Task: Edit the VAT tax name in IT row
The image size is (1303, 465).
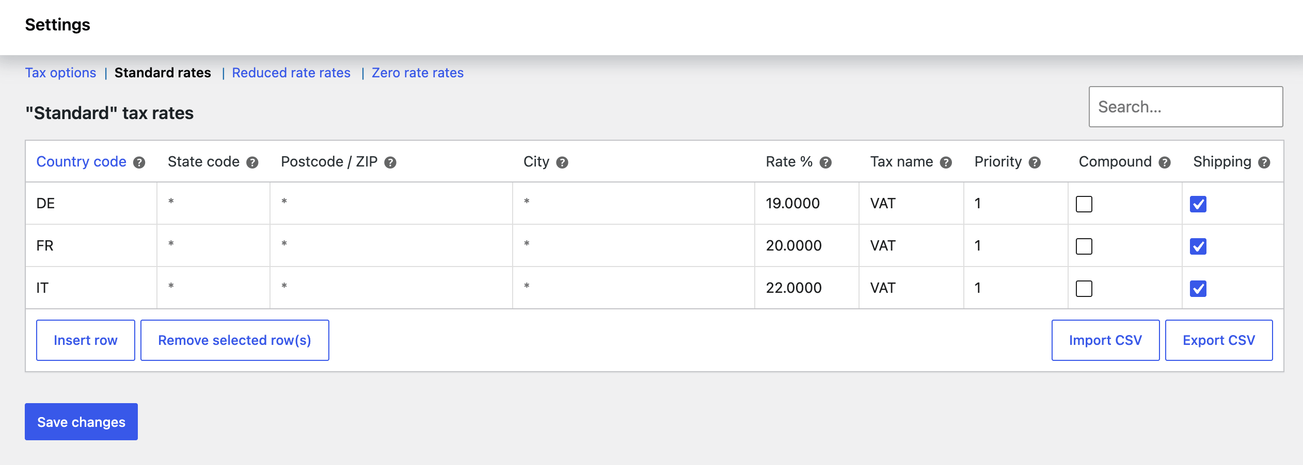Action: click(912, 288)
